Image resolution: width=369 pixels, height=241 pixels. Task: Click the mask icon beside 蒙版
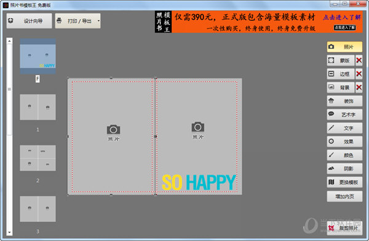pos(331,60)
